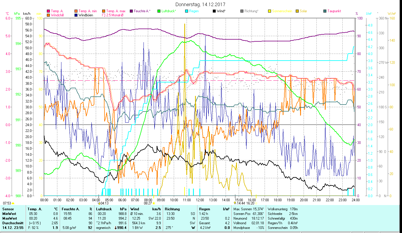
Task: Click the Neumond 18.12.17 entry
Action: [249, 218]
